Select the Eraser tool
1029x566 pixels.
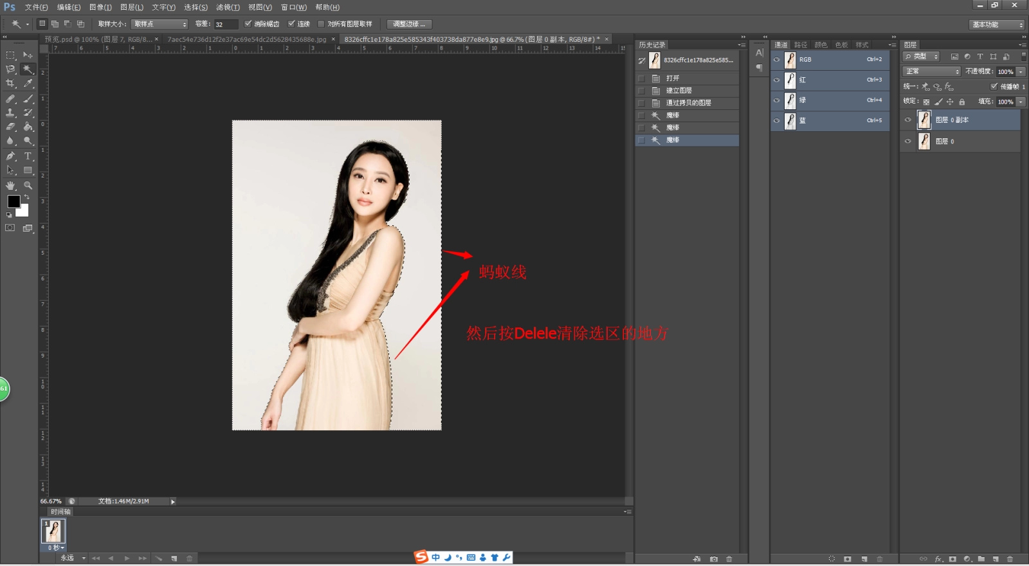pyautogui.click(x=10, y=127)
